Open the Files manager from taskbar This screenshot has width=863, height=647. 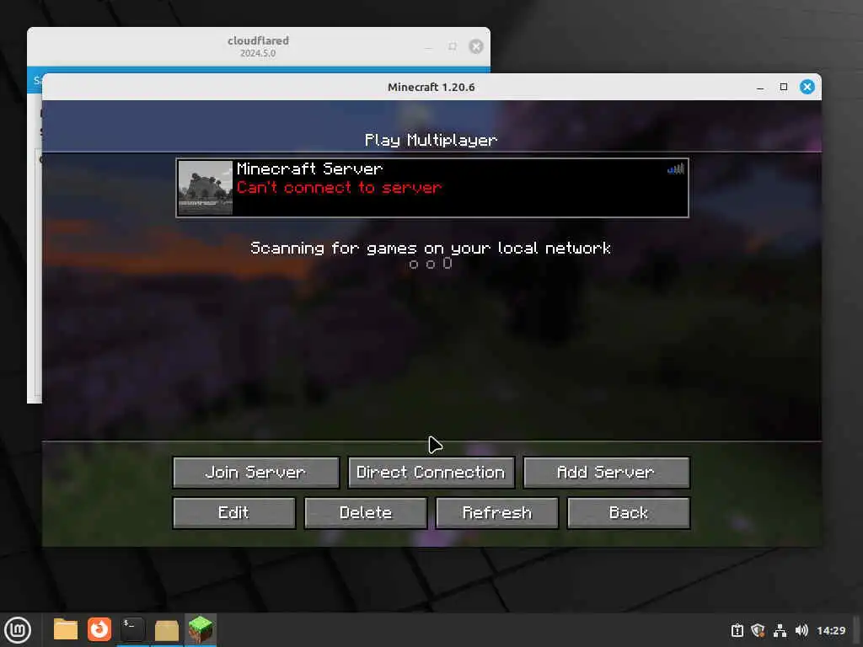point(66,629)
